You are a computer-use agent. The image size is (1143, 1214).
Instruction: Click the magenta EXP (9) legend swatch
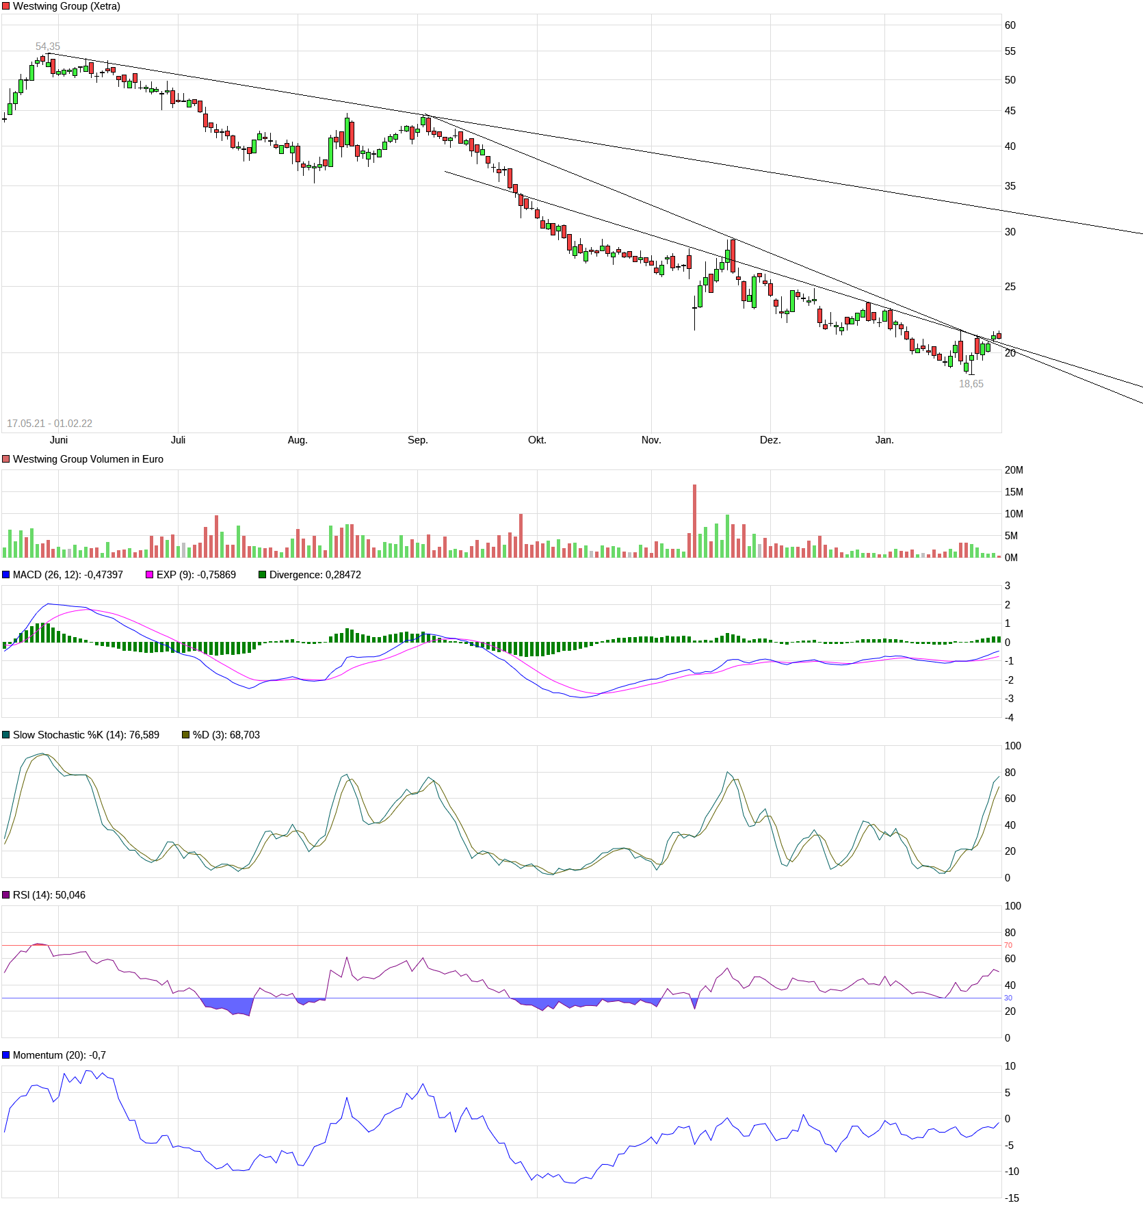point(150,575)
